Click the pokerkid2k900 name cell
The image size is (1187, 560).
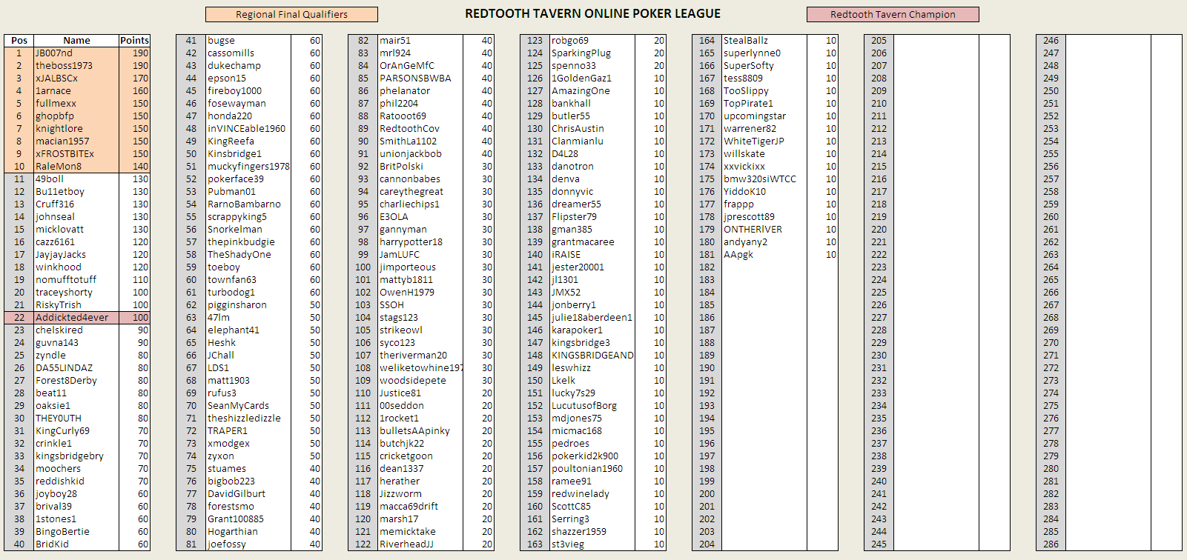click(592, 456)
